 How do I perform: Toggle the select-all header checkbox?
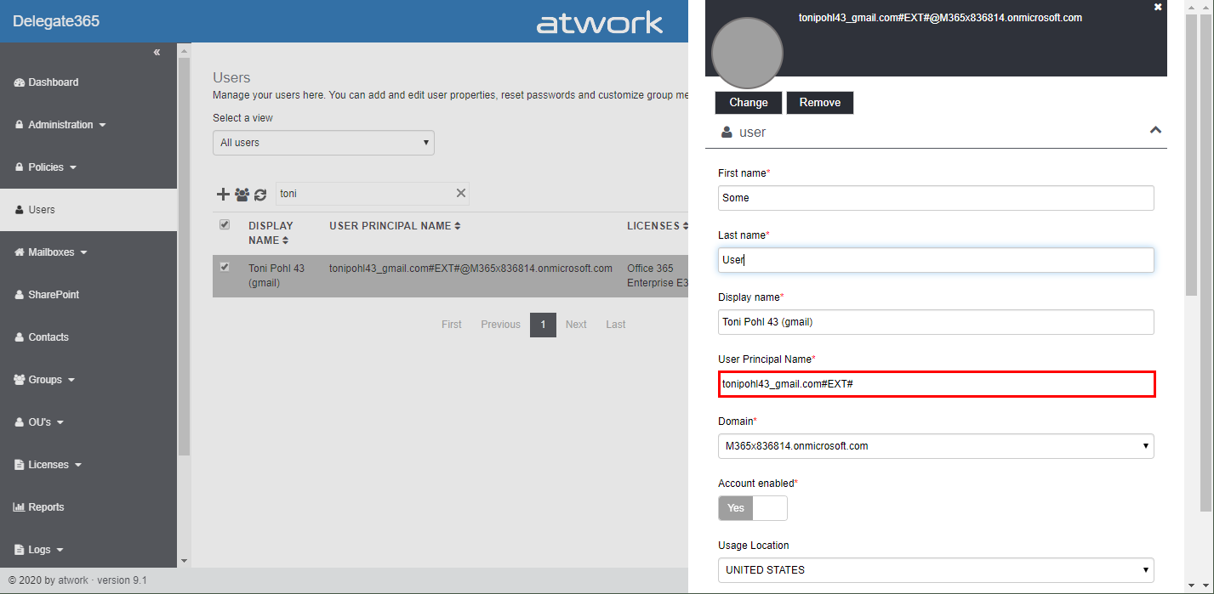click(x=225, y=224)
